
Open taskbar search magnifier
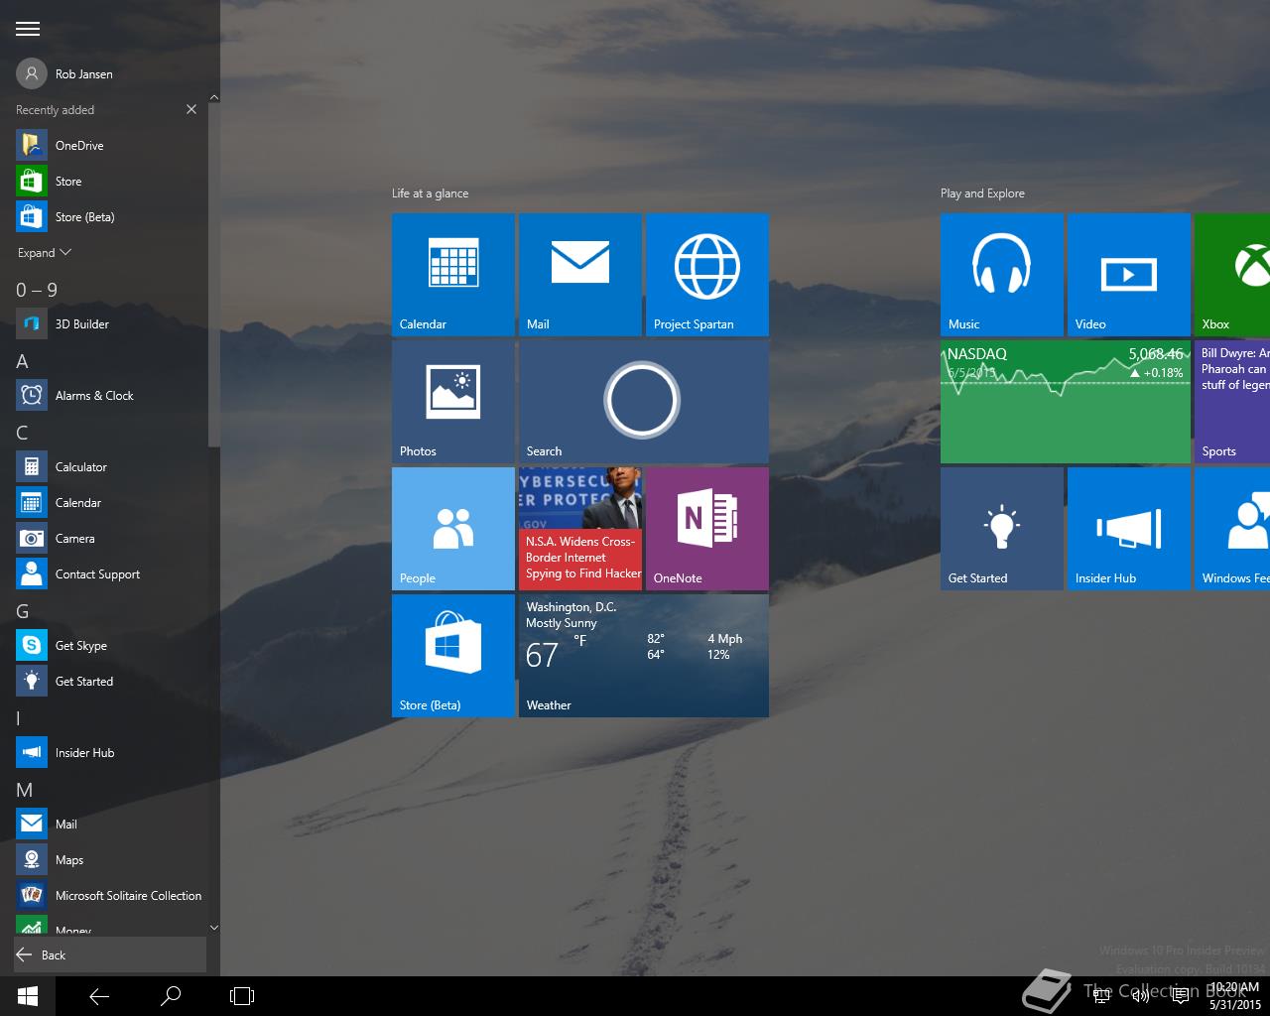click(x=171, y=996)
